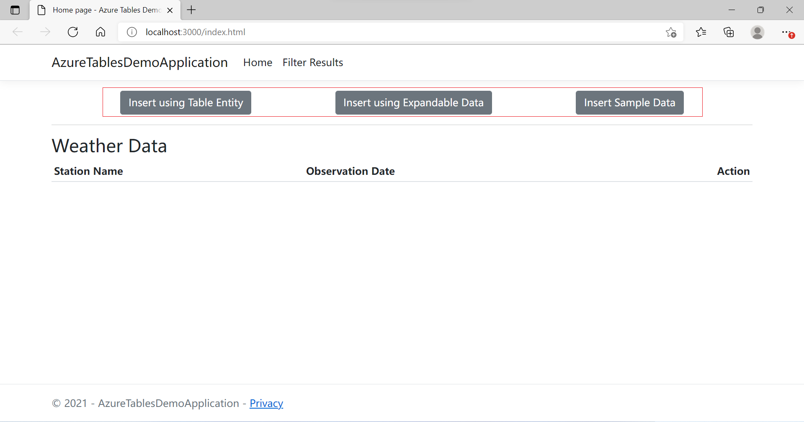Click the site information icon
Screen dimensions: 804x422
[132, 32]
